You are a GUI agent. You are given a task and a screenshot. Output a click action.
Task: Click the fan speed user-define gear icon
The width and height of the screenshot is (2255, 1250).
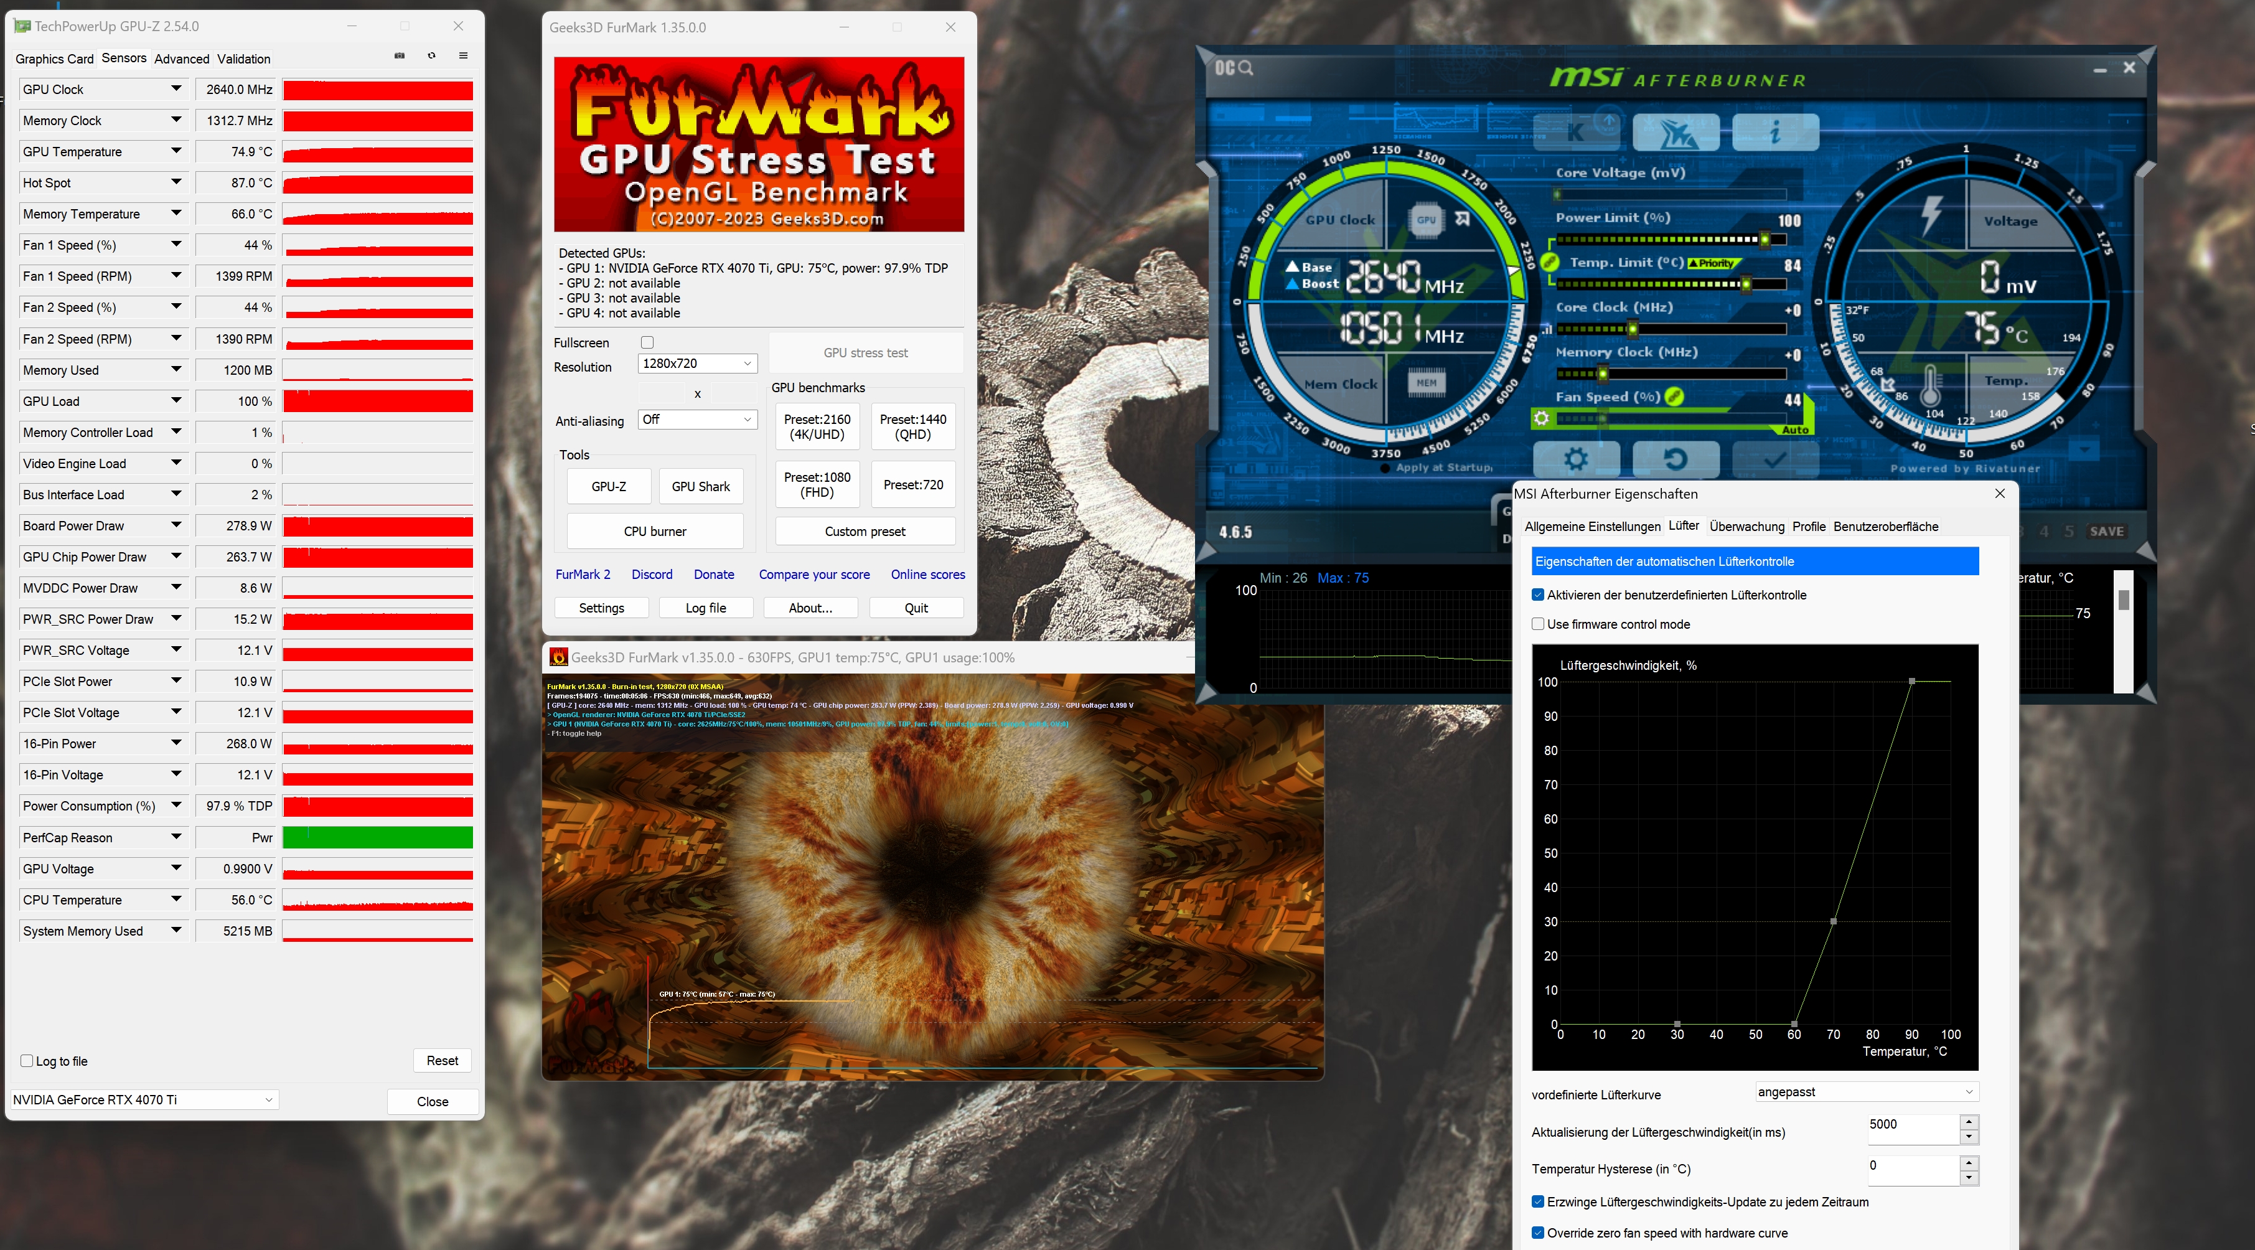coord(1542,418)
